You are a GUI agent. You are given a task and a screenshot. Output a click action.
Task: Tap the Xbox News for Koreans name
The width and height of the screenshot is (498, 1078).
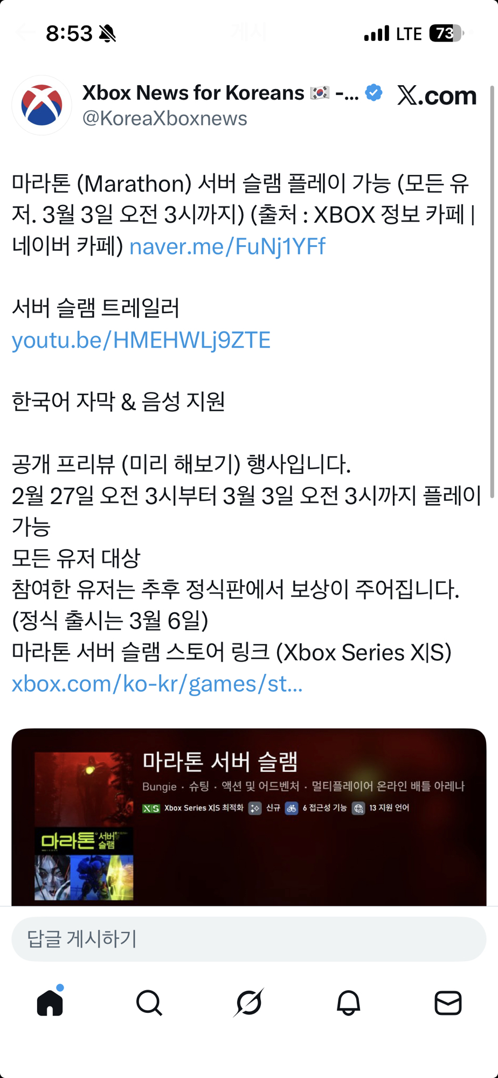(193, 93)
